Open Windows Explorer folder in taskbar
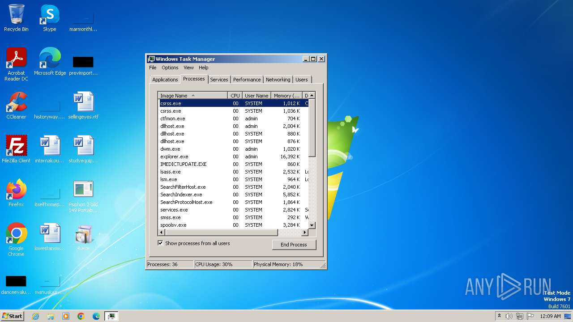This screenshot has width=573, height=322. (x=51, y=316)
